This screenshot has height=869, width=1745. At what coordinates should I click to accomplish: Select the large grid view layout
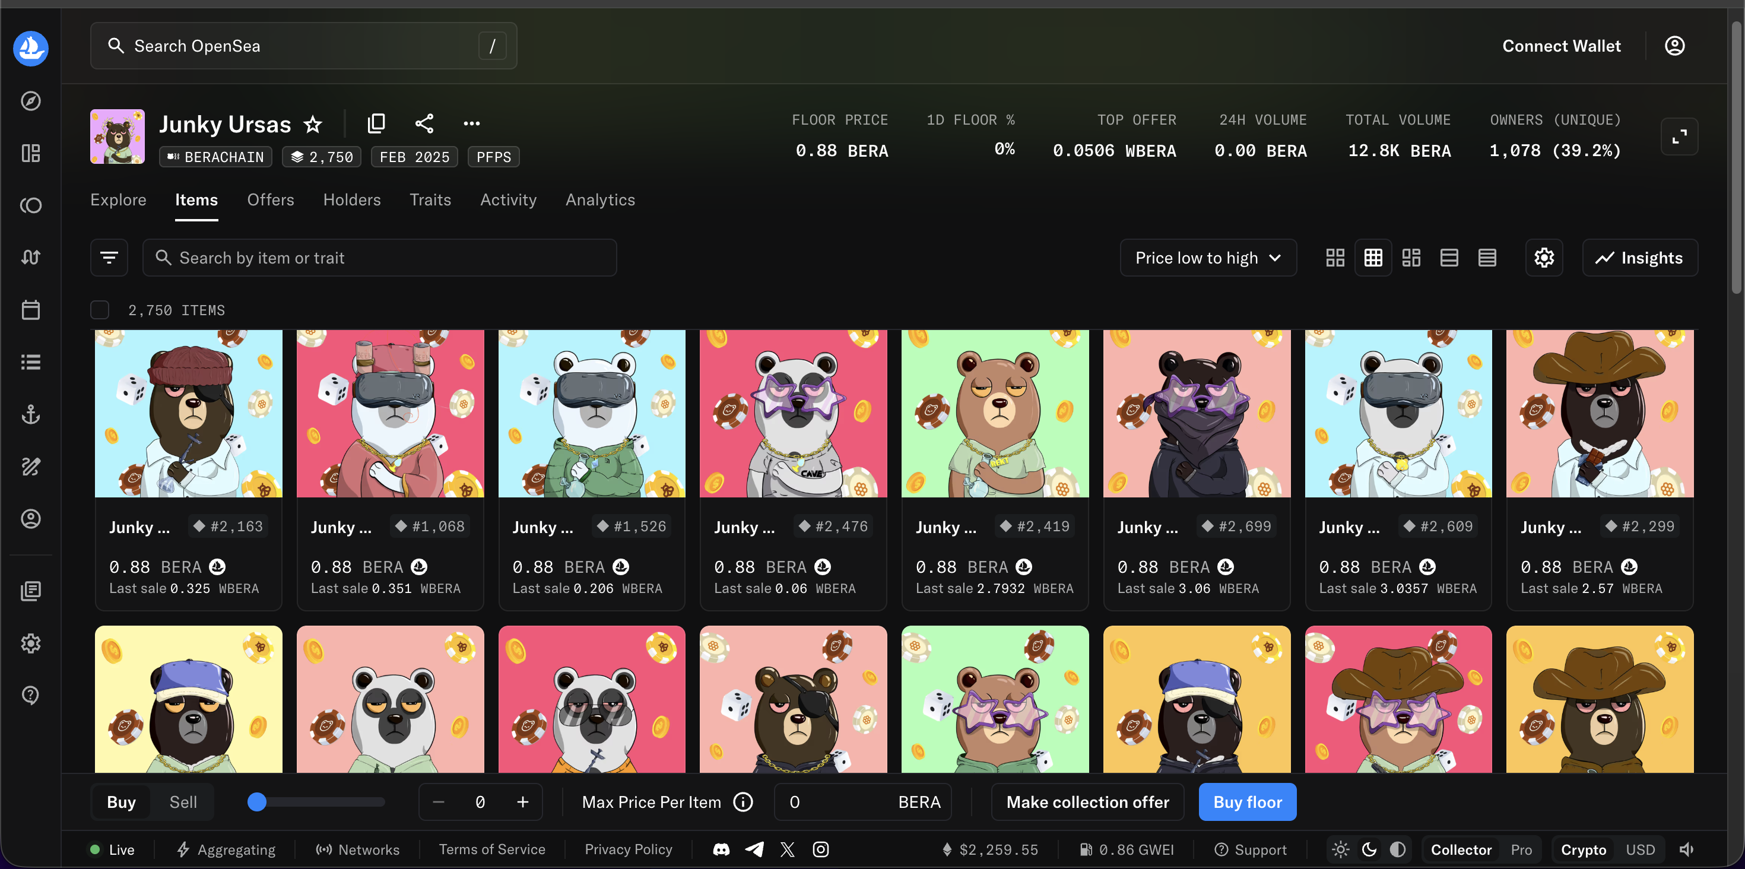coord(1335,258)
